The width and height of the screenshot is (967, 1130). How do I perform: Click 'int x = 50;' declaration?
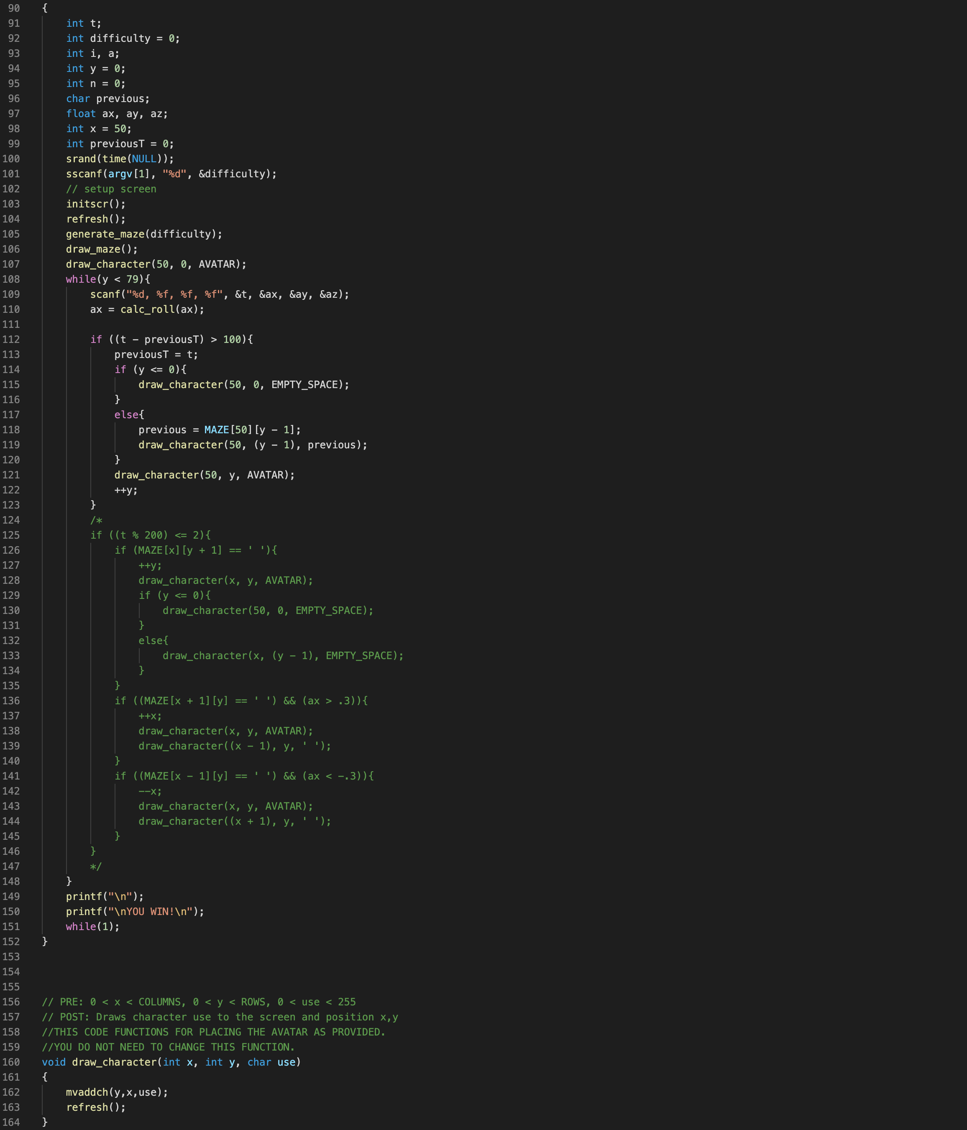point(99,129)
